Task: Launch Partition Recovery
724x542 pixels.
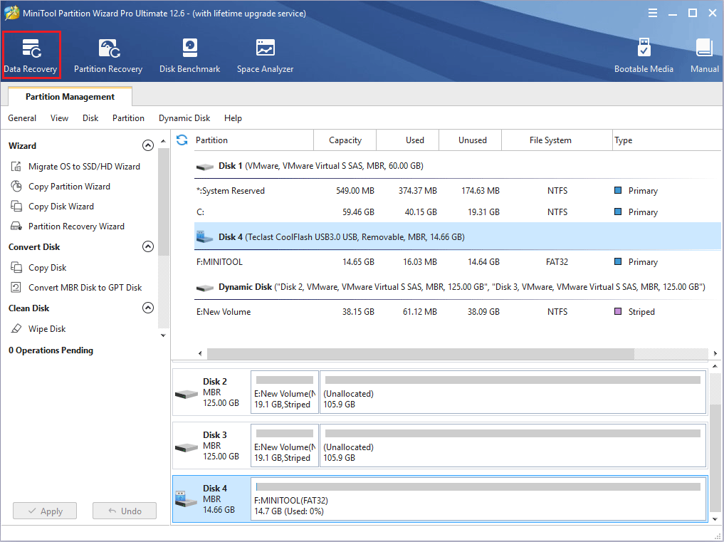Action: [108, 55]
